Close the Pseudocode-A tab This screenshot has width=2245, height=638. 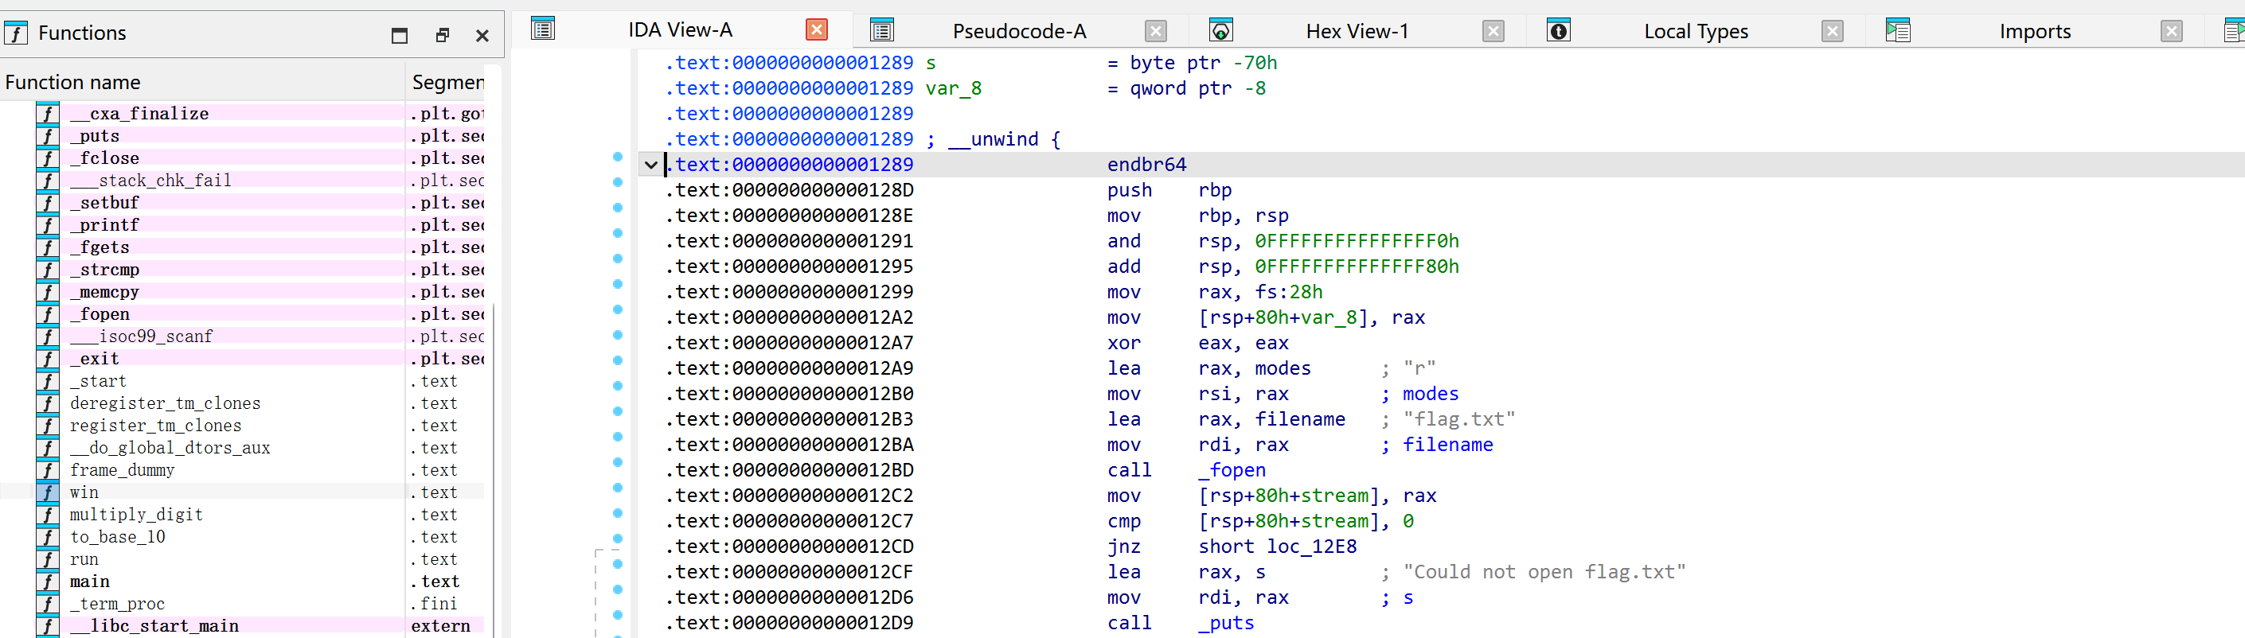(x=1156, y=31)
